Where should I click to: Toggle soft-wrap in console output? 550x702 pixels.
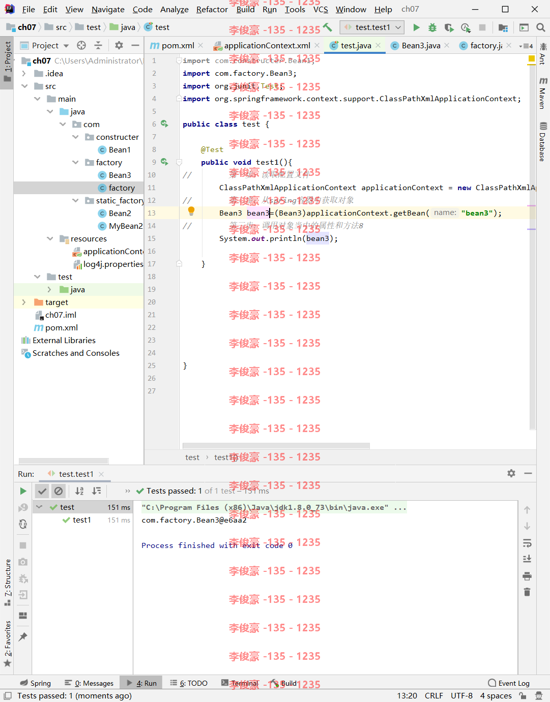click(527, 543)
